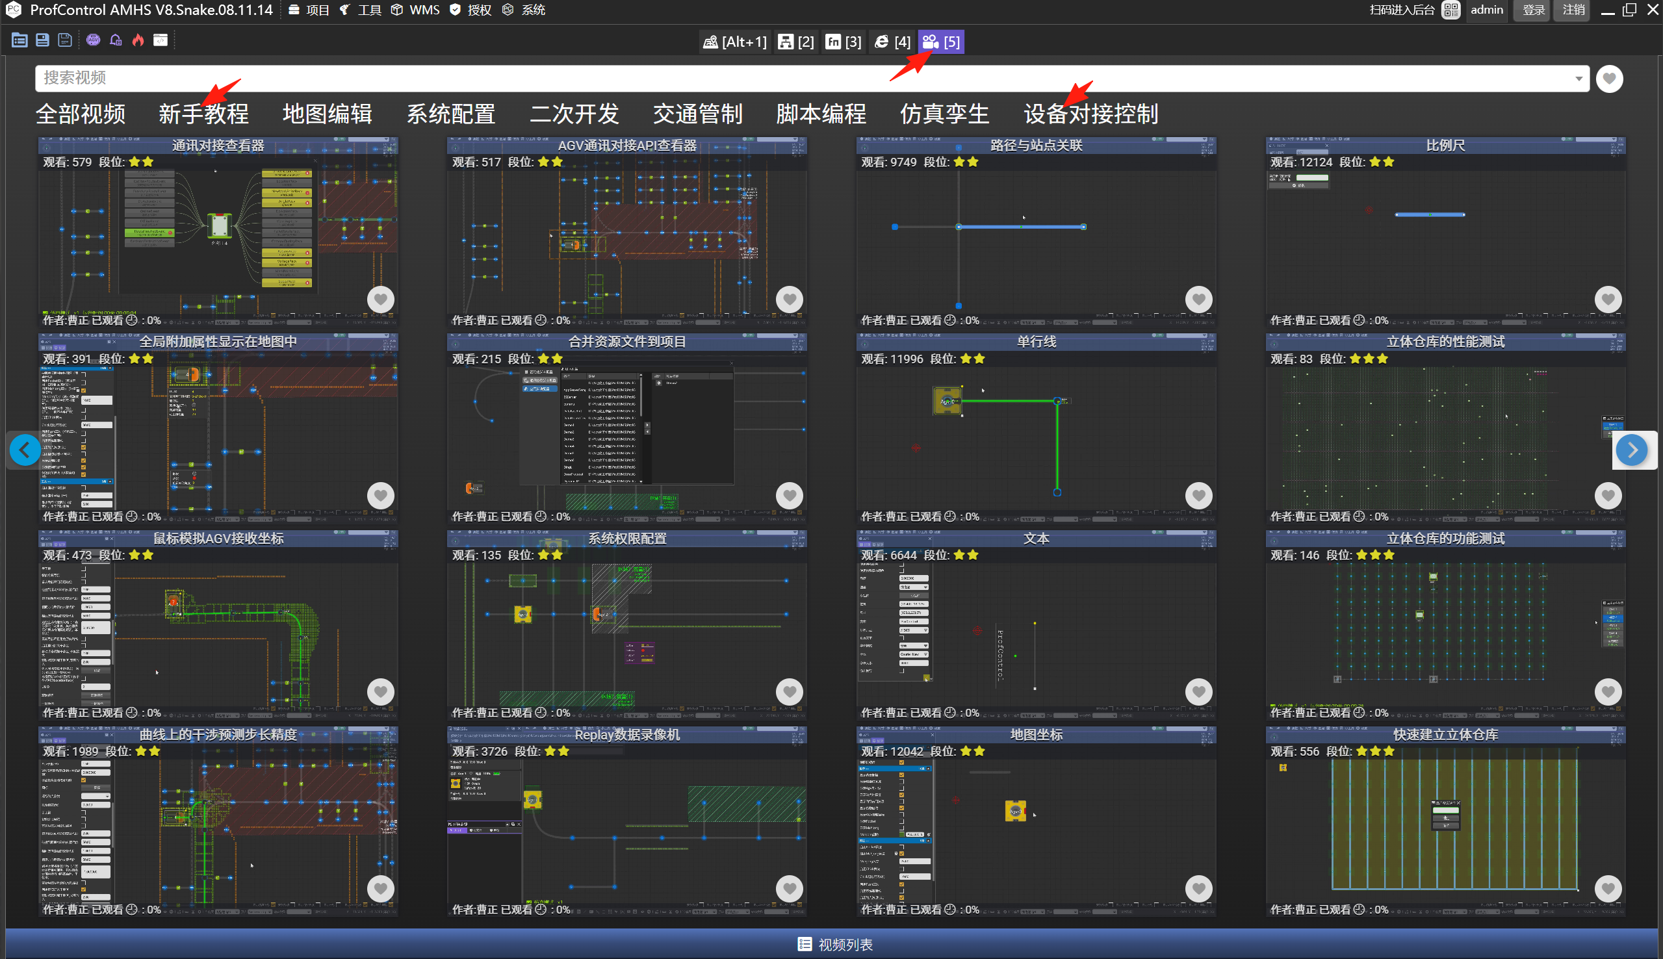Screen dimensions: 1663x959
Task: Click the purple AGV toolbar icon
Action: pos(93,41)
